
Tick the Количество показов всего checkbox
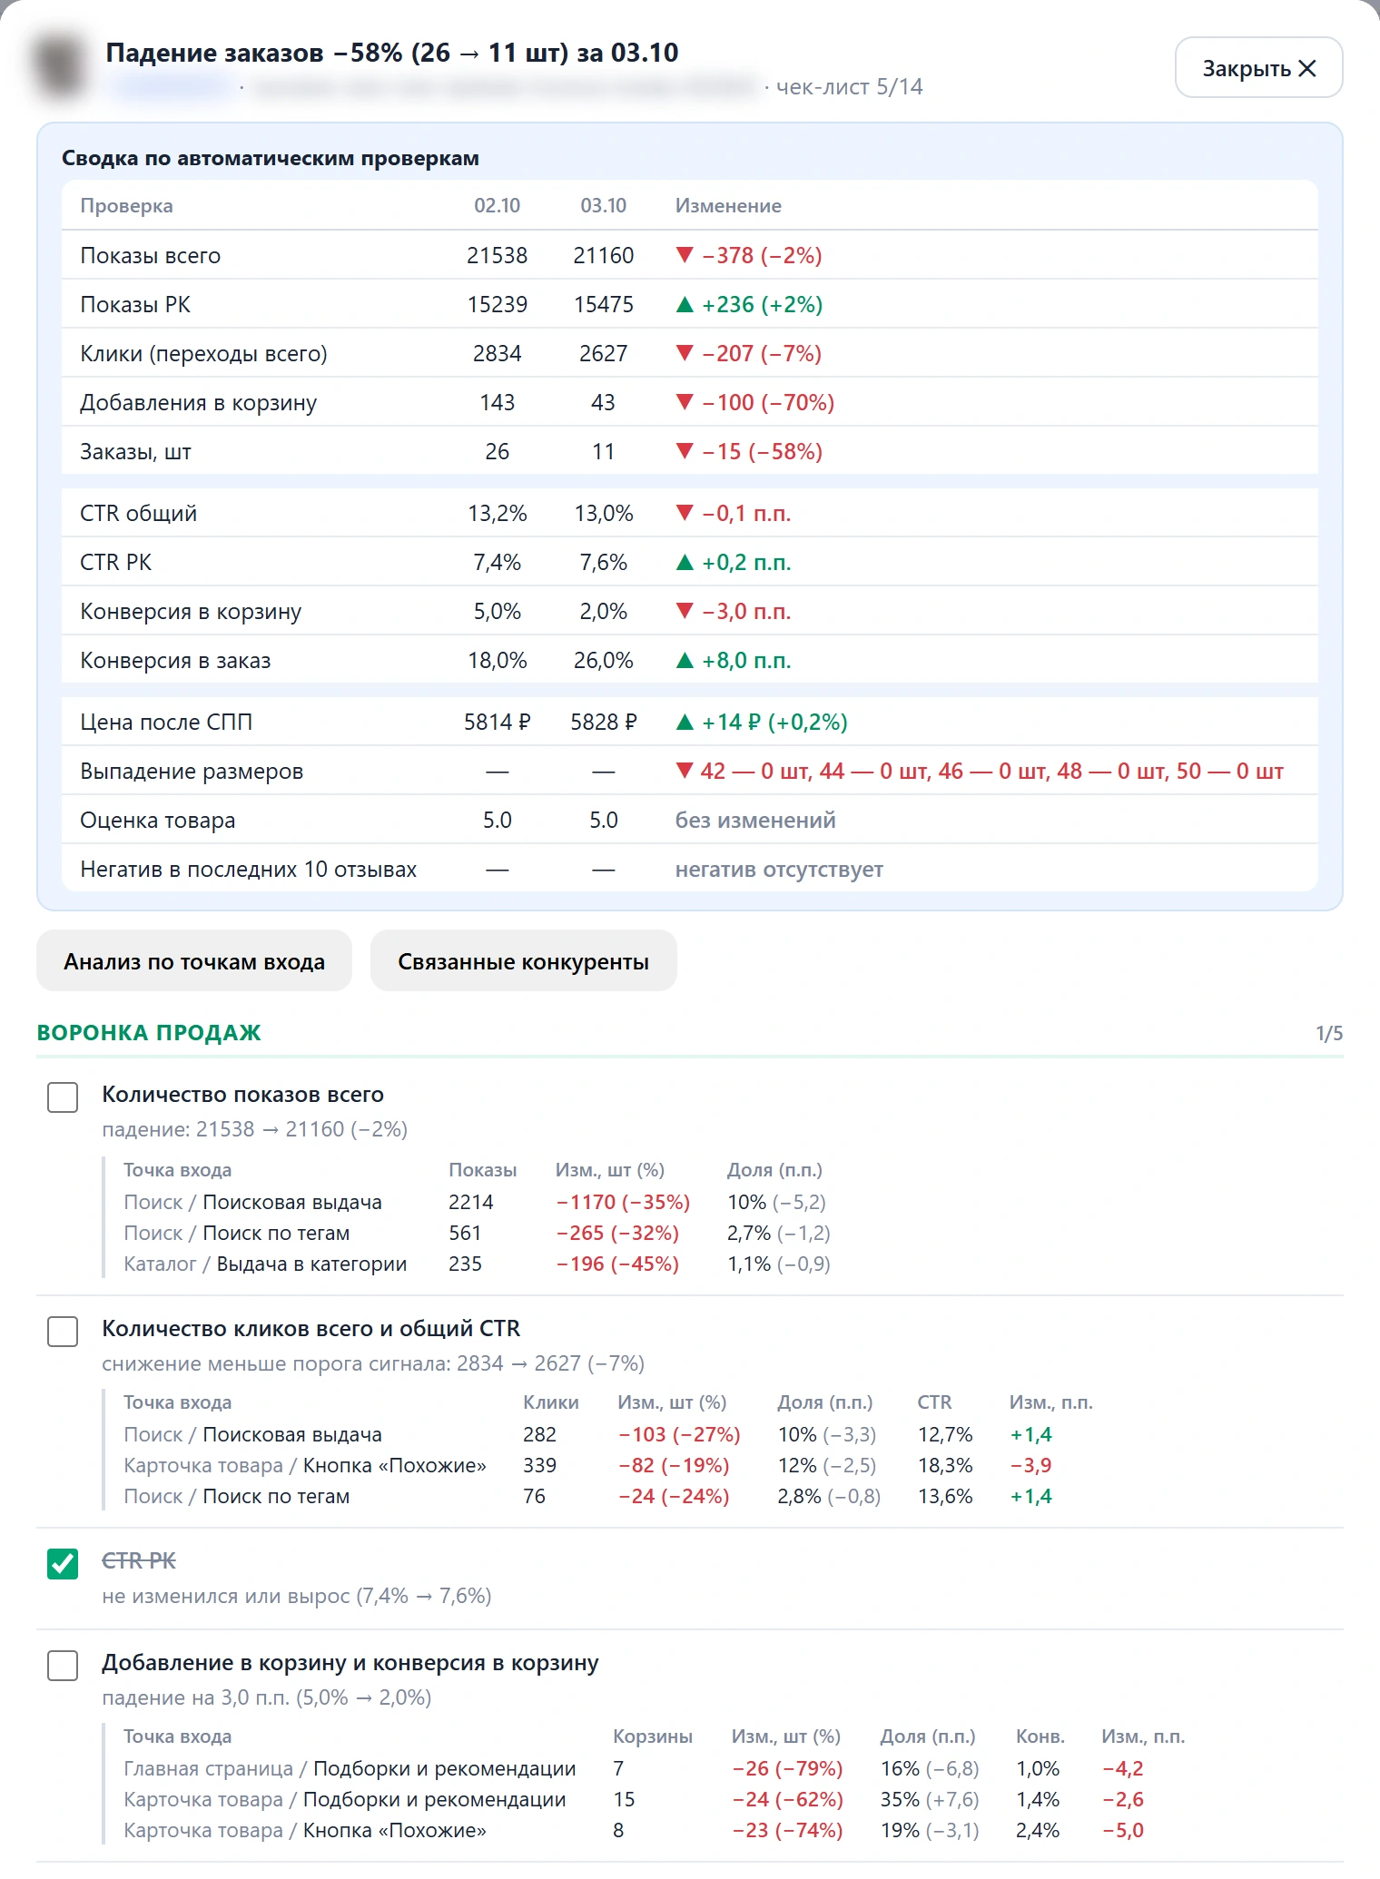click(63, 1097)
